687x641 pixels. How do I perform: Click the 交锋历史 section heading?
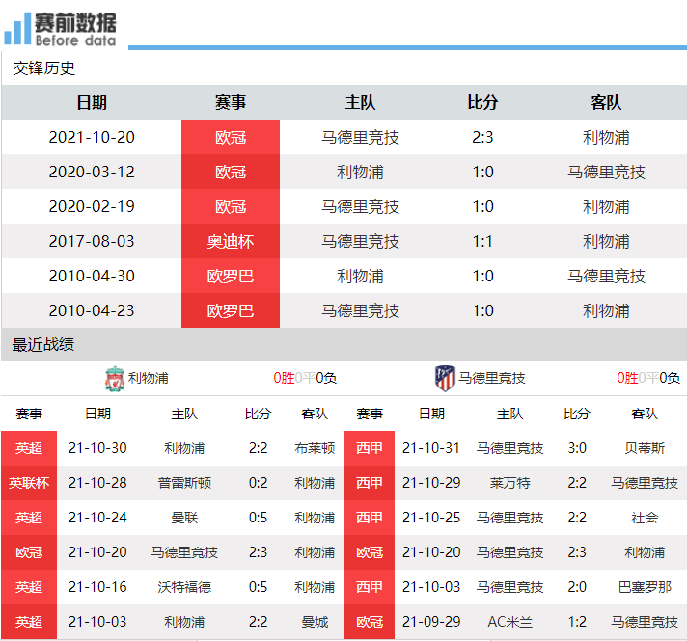point(43,67)
